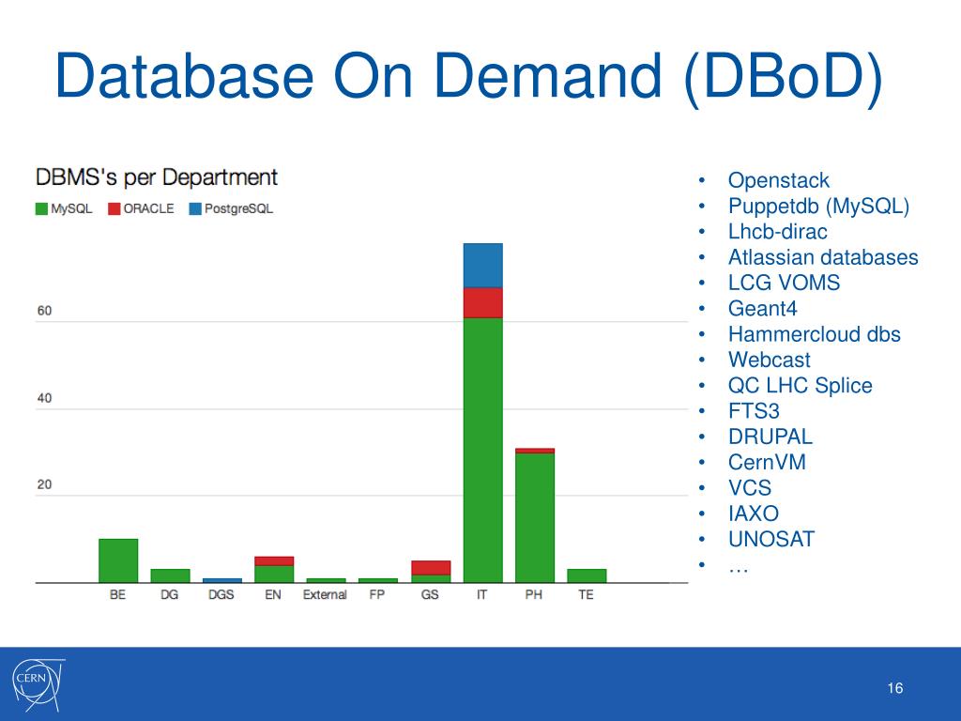Click the red ORACLE segment of IT bar
Image resolution: width=961 pixels, height=721 pixels.
[x=483, y=303]
